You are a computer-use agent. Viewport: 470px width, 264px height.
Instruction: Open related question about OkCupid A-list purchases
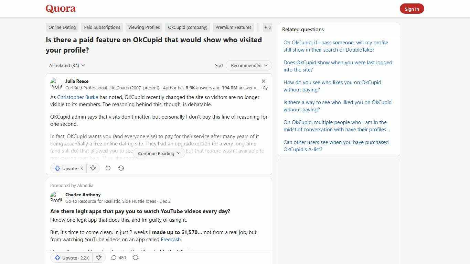pyautogui.click(x=336, y=146)
